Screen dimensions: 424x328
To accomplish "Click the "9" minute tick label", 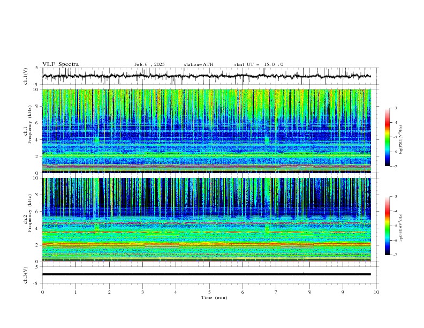I will (x=343, y=292).
